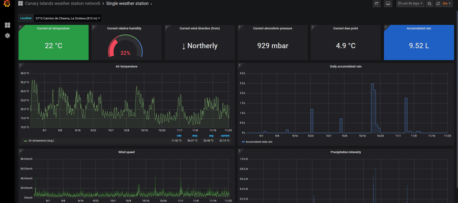Click the 4.9 °C dew point value
This screenshot has height=203, width=458.
click(x=346, y=46)
